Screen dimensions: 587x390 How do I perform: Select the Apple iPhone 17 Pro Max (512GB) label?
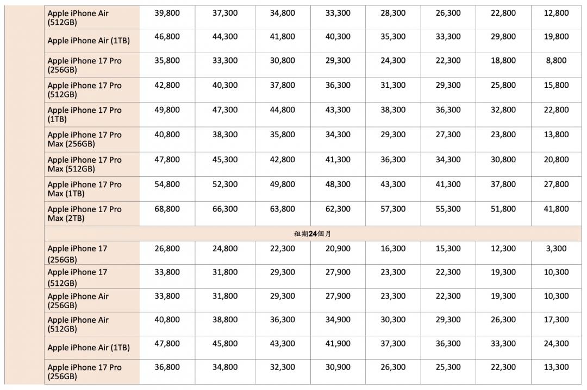pyautogui.click(x=85, y=164)
